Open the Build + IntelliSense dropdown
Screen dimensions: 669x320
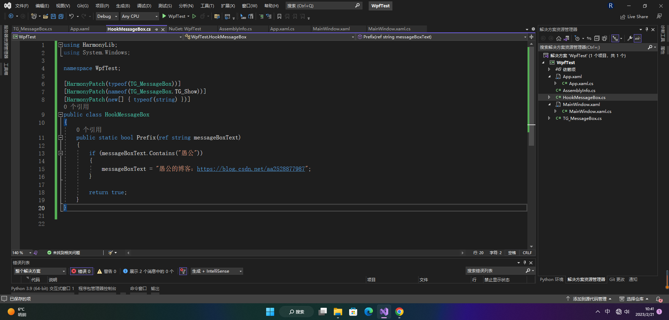tap(217, 271)
